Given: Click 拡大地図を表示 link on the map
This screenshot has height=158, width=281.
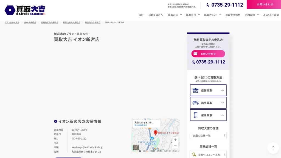Looking at the screenshot, I should click(x=141, y=125).
